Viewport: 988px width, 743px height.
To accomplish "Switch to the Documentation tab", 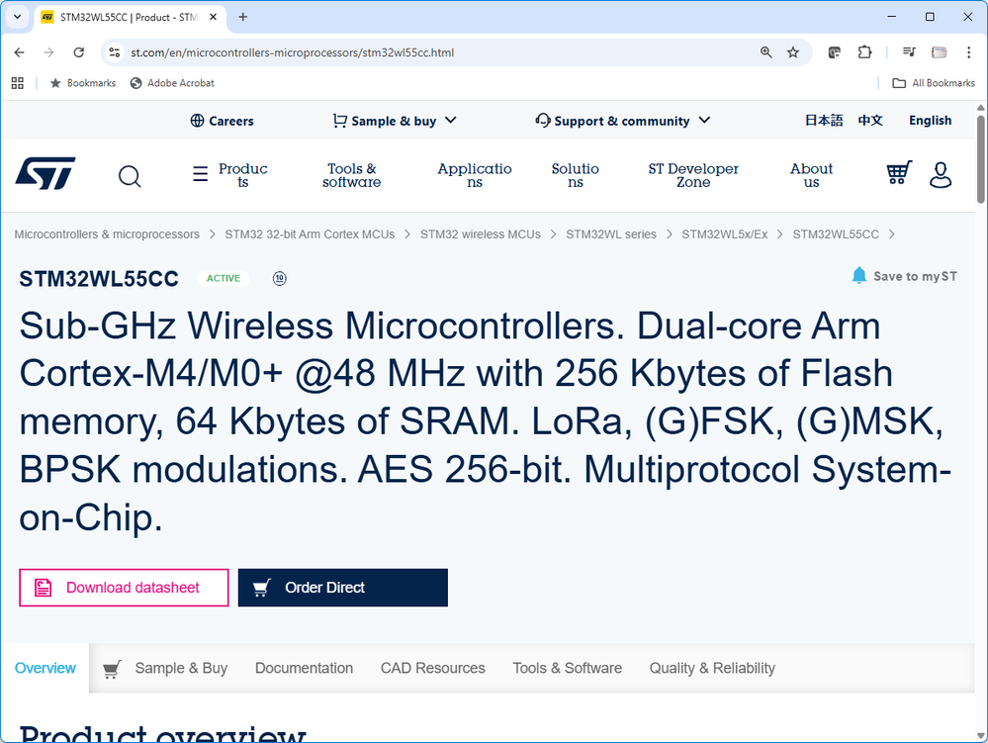I will (x=304, y=668).
